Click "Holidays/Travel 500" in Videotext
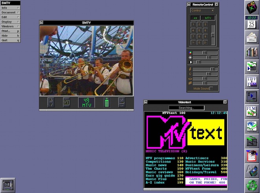The image size is (260, 193). pyautogui.click(x=206, y=172)
